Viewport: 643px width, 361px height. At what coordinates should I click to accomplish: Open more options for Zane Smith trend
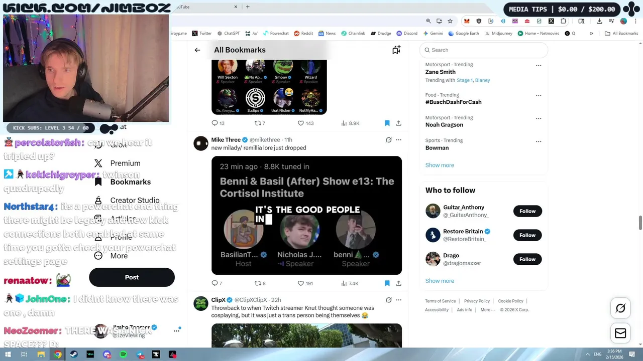[x=539, y=65]
